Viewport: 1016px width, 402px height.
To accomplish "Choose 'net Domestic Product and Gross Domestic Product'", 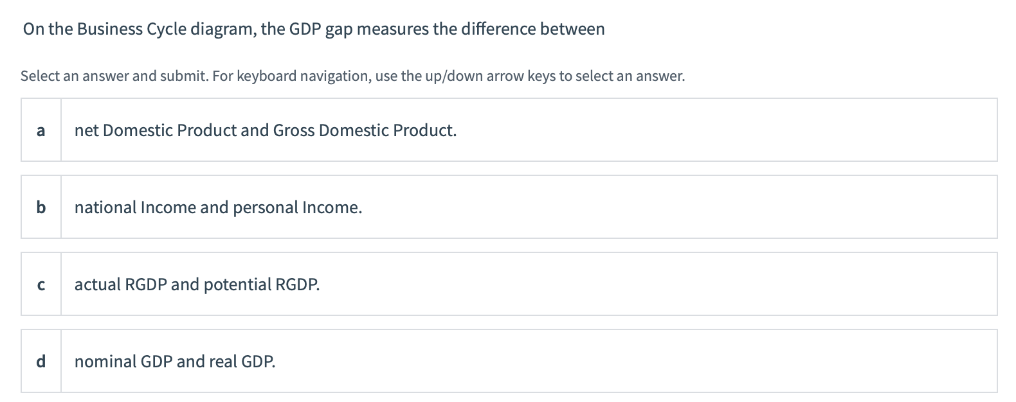I will click(265, 130).
